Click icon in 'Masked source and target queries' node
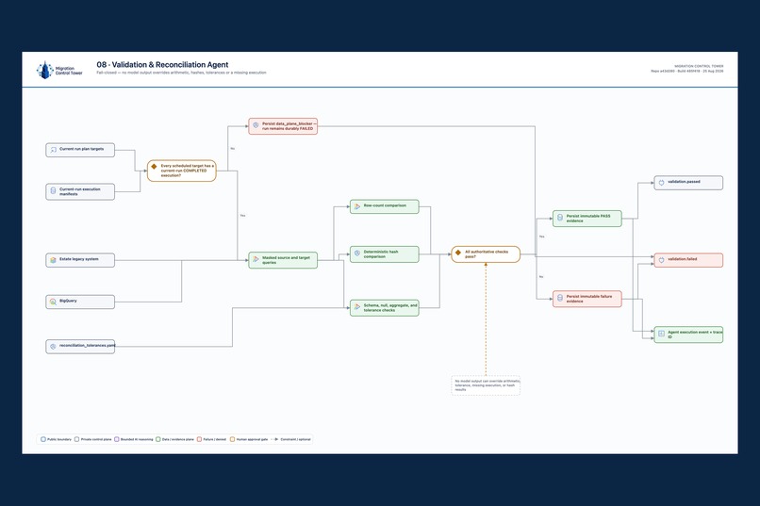Viewport: 760px width, 506px height. pos(256,259)
